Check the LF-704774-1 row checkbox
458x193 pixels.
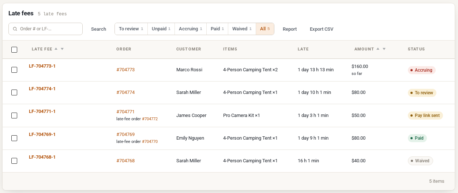point(14,92)
